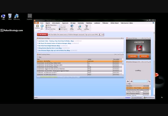Viewport: 168px width, 116px height.
Task: Open the Leak Buster Video blog link
Action: [56, 41]
